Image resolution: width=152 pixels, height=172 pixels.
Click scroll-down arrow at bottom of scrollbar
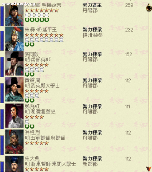tap(149, 169)
